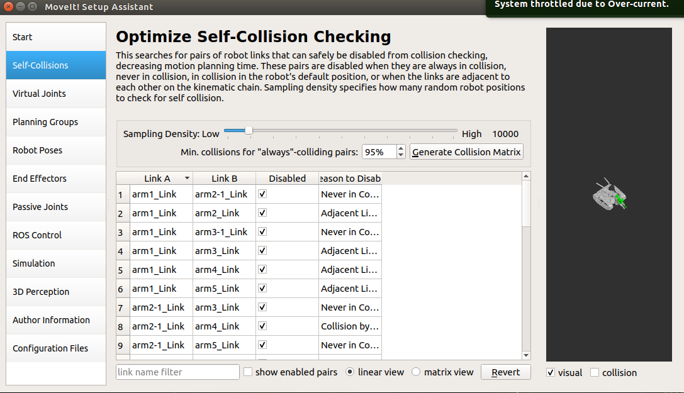The image size is (684, 393).
Task: Open Planning Groups page
Action: pyautogui.click(x=56, y=122)
